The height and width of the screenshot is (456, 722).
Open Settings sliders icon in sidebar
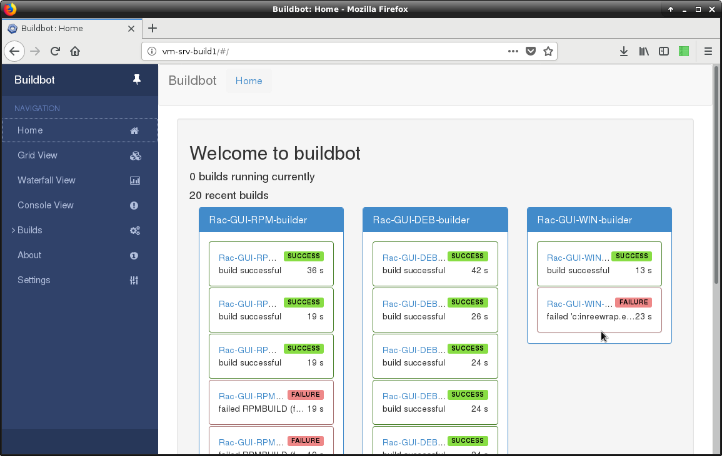click(134, 280)
